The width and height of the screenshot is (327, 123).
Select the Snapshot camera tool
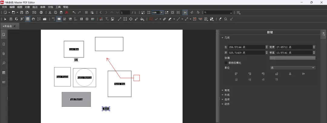tap(45, 19)
